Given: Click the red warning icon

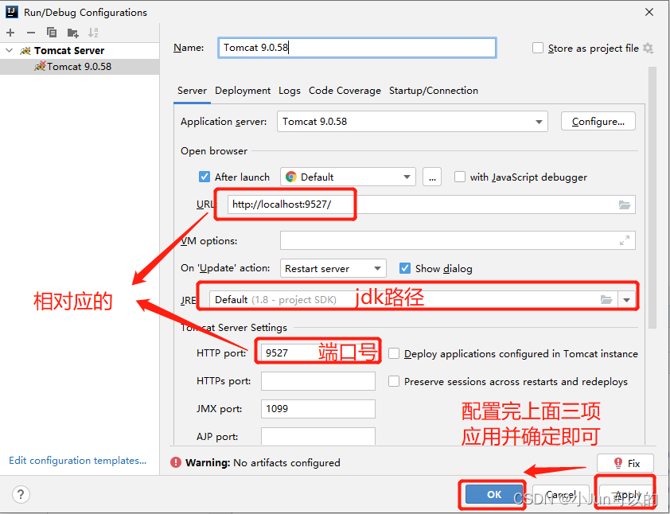Looking at the screenshot, I should 176,462.
